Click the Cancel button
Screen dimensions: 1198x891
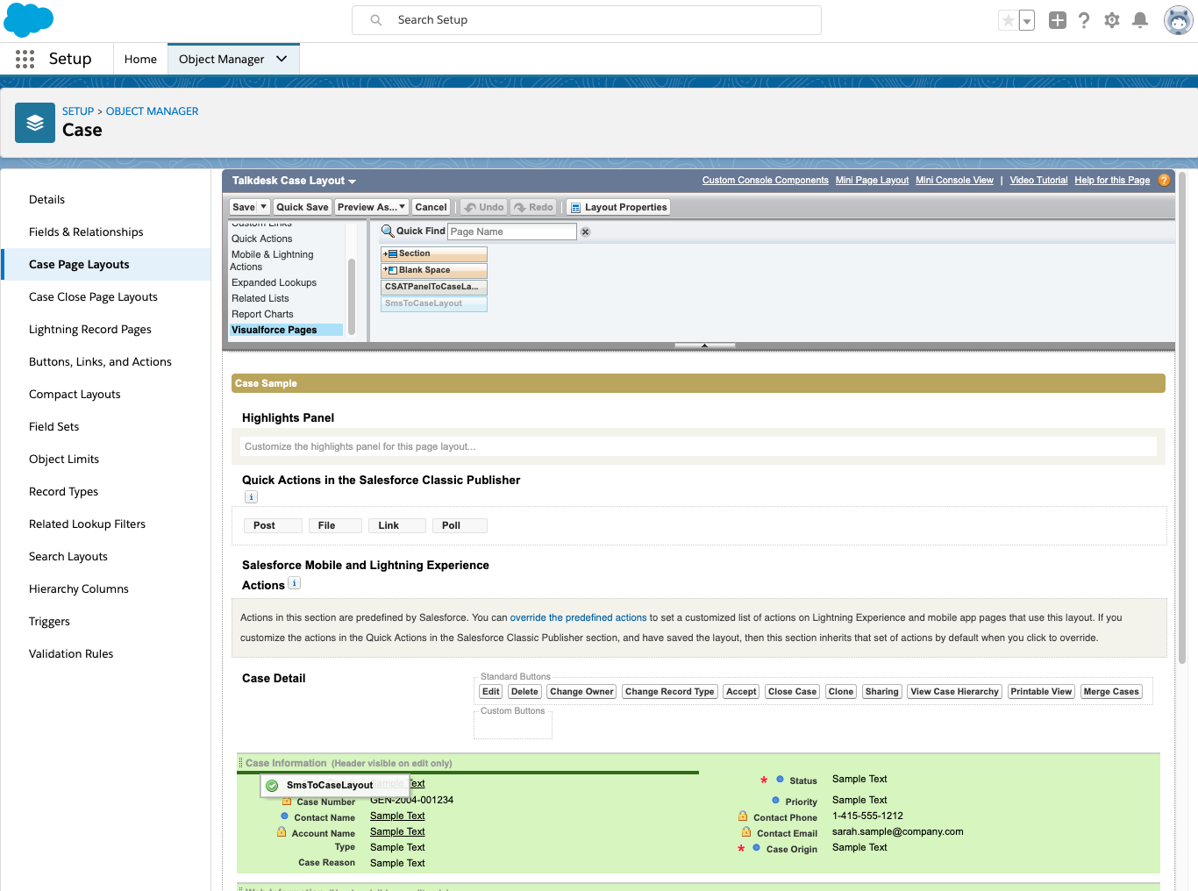(431, 207)
